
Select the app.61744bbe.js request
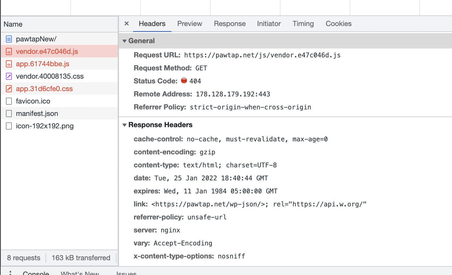pos(59,64)
